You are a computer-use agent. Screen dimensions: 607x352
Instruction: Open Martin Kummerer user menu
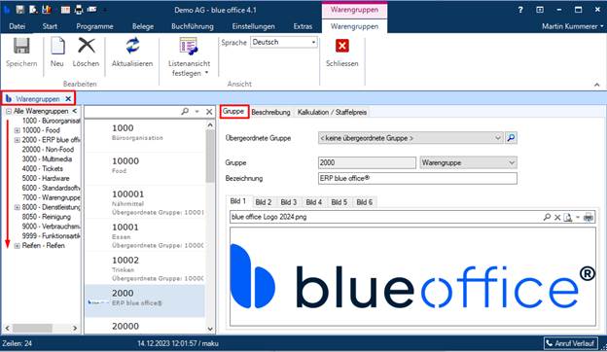point(573,26)
